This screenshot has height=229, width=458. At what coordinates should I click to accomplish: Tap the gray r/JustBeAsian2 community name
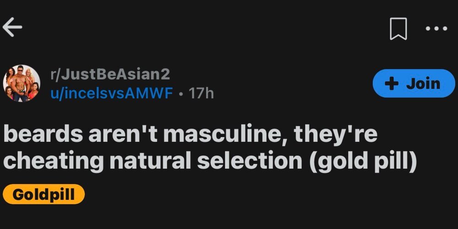[110, 75]
